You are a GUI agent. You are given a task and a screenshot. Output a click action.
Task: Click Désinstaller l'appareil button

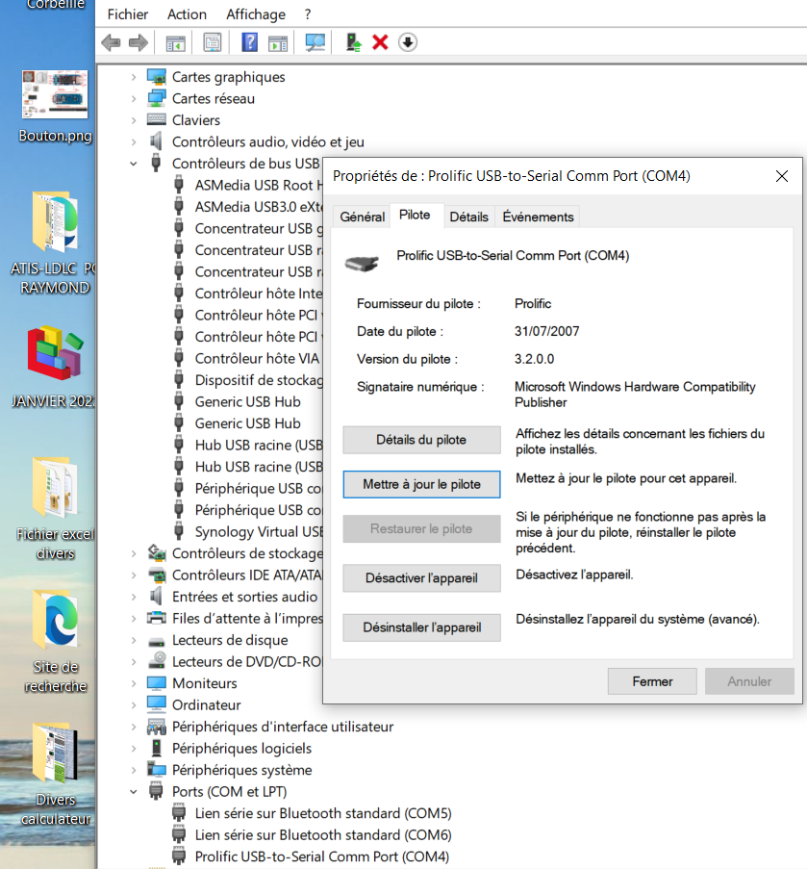pyautogui.click(x=421, y=627)
